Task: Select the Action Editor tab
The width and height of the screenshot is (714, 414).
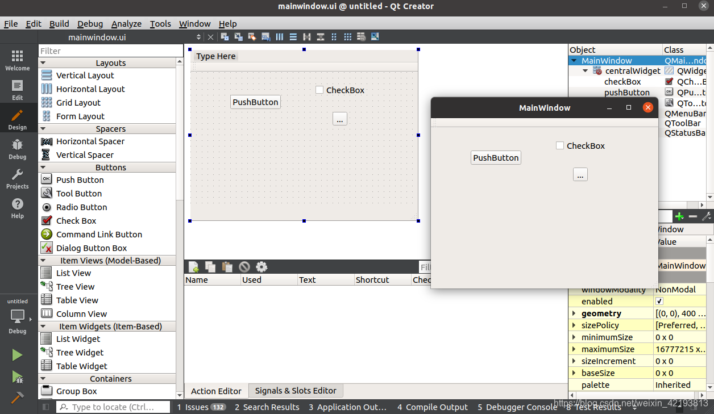Action: coord(216,391)
